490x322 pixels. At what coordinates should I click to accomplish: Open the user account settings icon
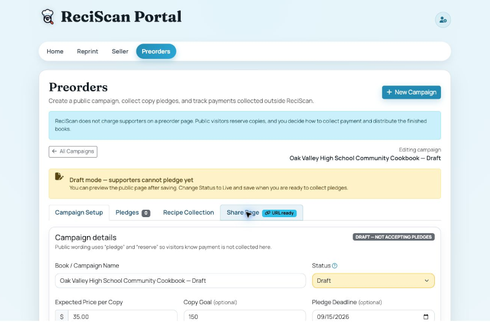(443, 20)
